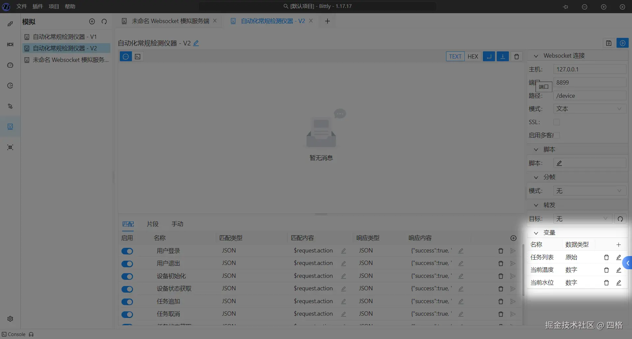Image resolution: width=632 pixels, height=339 pixels.
Task: Add a new variable
Action: (619, 245)
